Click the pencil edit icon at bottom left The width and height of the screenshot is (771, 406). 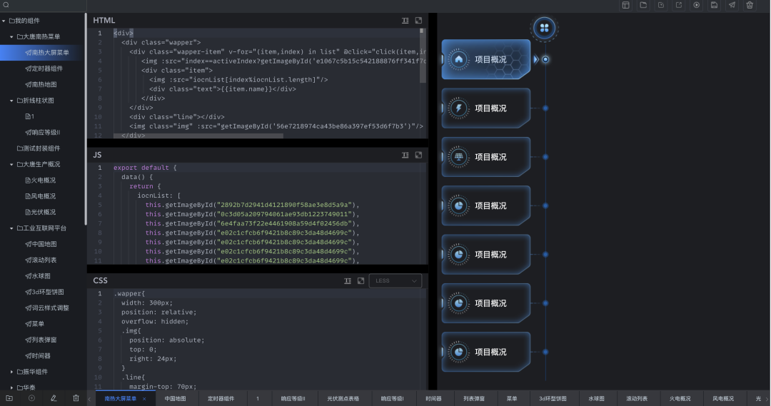coord(54,397)
